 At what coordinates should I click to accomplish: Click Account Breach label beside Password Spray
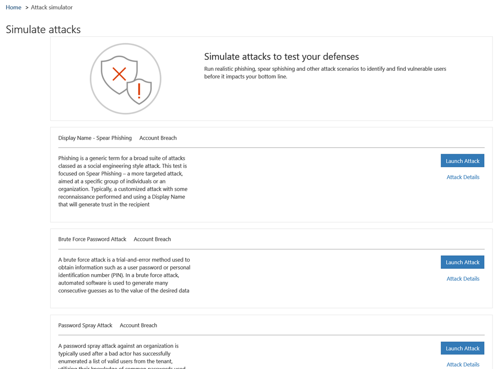[x=138, y=325]
